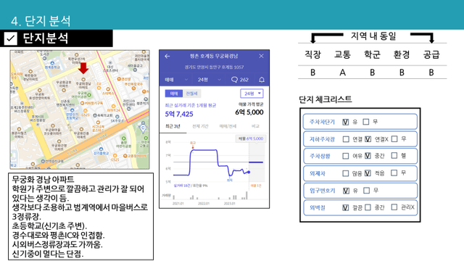Click the neighborhood map image

pyautogui.click(x=80, y=109)
